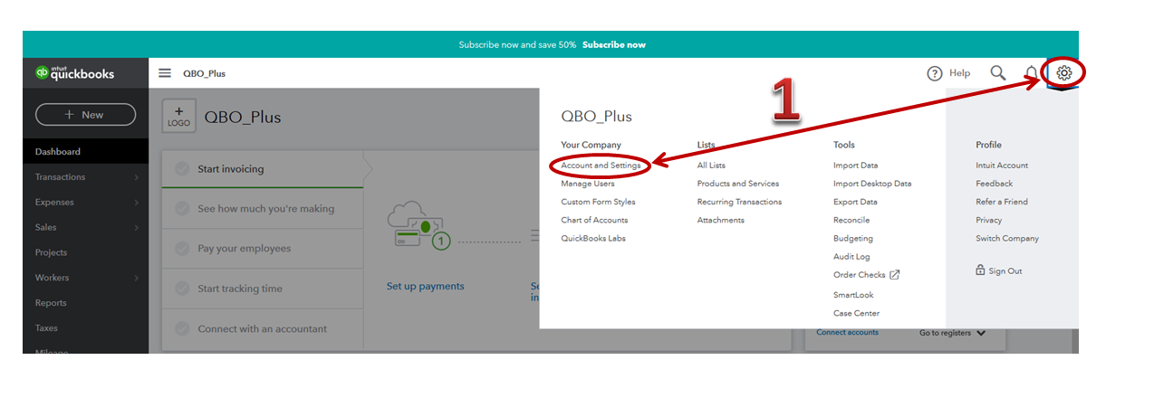
Task: Click the add LOGO placeholder
Action: 178,117
